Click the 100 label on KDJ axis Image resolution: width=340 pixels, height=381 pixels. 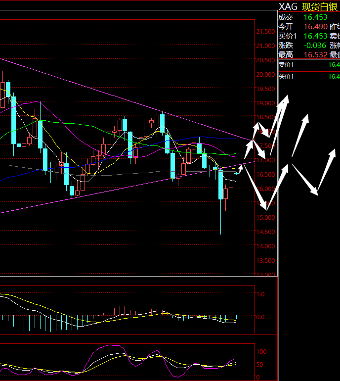click(x=261, y=352)
